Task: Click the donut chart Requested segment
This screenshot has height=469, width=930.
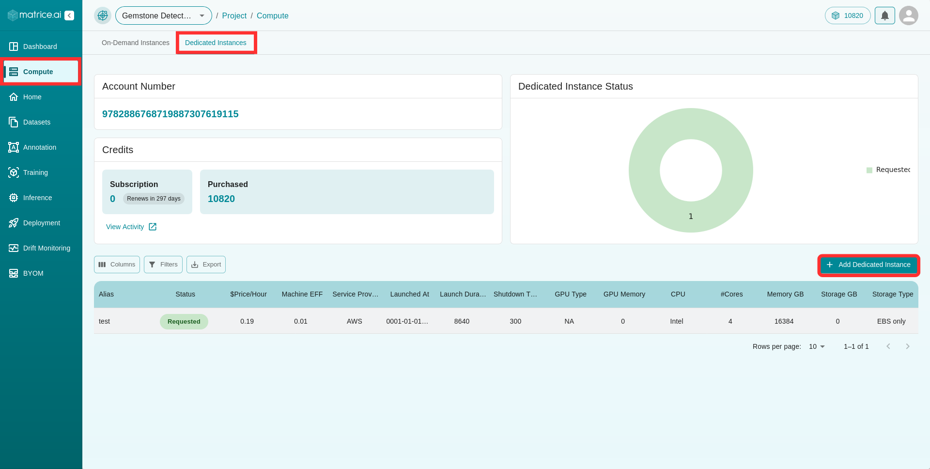Action: coord(691,216)
